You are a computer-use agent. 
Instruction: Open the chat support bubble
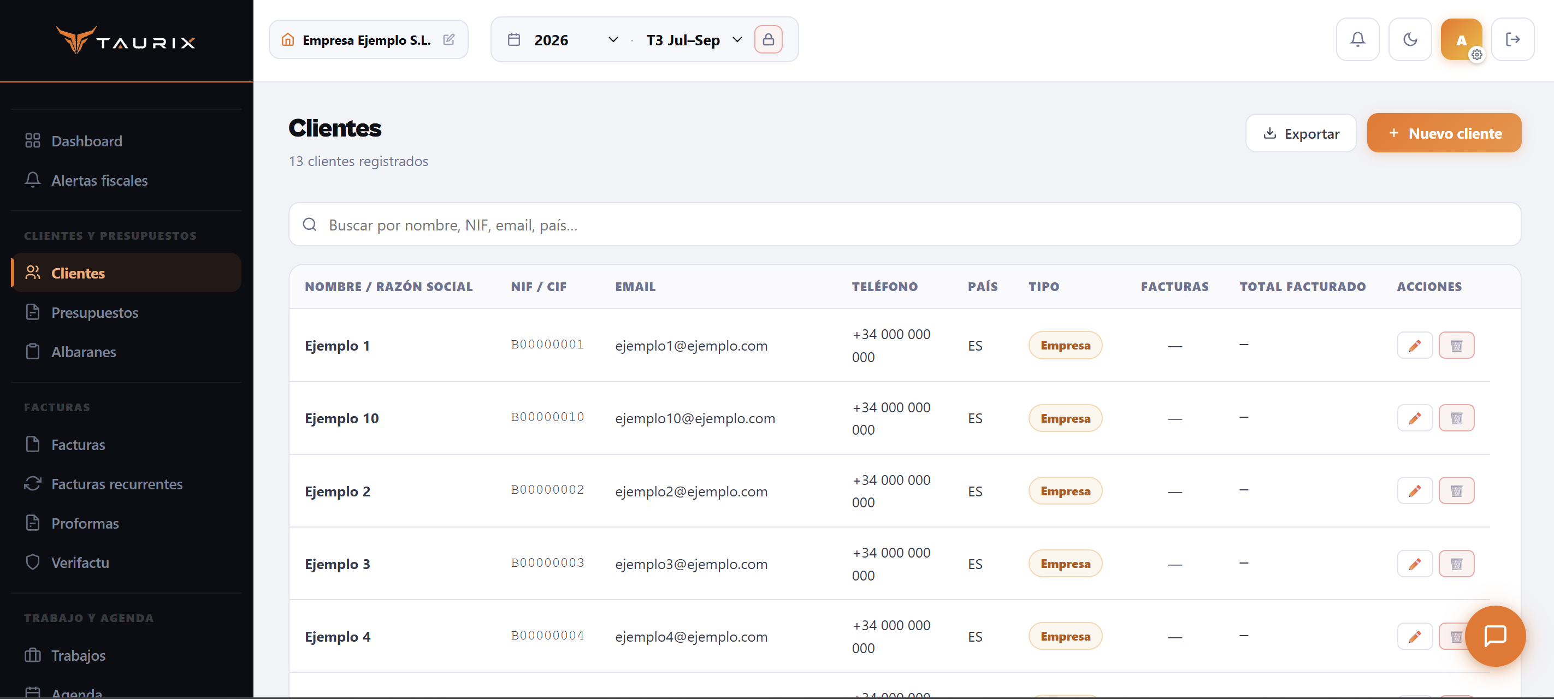[1495, 636]
